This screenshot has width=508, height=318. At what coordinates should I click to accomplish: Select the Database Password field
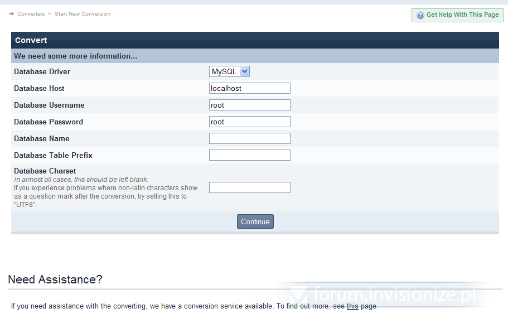click(x=249, y=122)
